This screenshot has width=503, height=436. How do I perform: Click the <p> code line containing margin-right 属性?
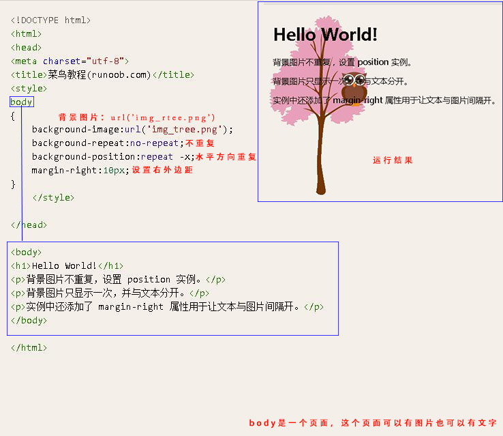(167, 306)
